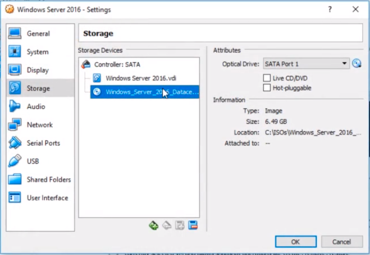Click the VirtualBox settings gear icon in the title bar

(x=10, y=10)
